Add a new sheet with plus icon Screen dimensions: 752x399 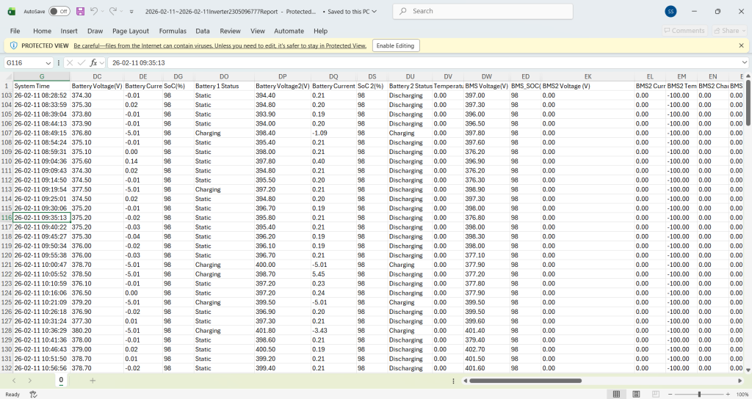(x=93, y=381)
